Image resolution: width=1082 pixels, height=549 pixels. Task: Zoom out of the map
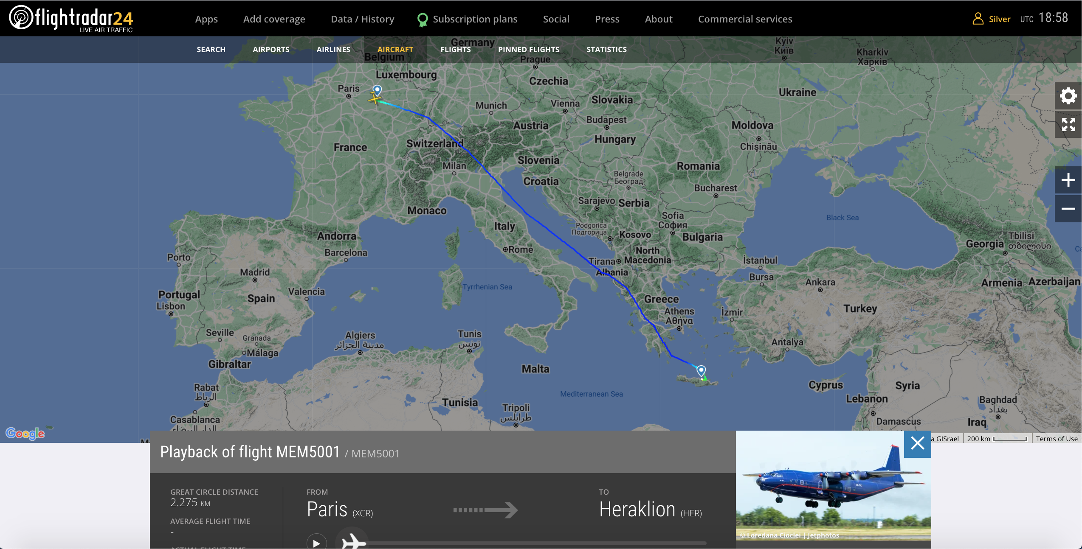coord(1068,209)
